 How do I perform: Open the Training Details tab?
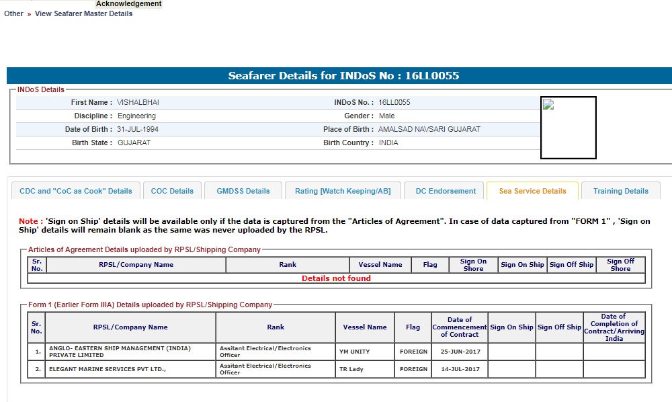pyautogui.click(x=620, y=191)
